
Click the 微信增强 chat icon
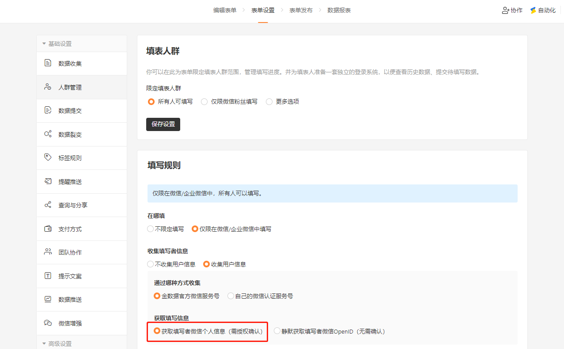tap(48, 323)
